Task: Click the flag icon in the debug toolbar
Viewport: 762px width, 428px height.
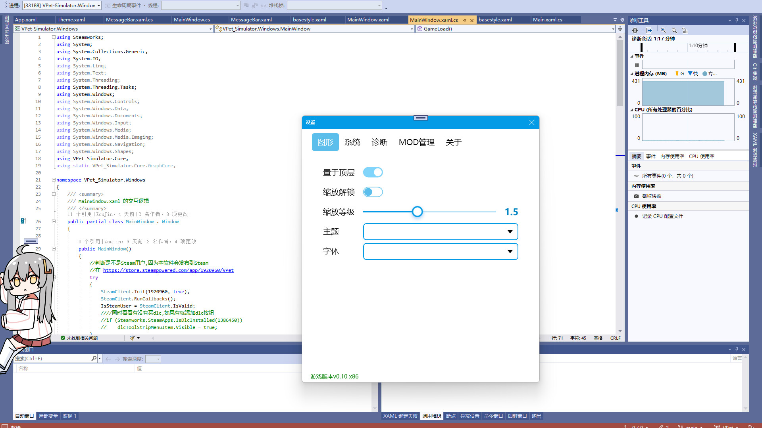Action: tap(246, 6)
